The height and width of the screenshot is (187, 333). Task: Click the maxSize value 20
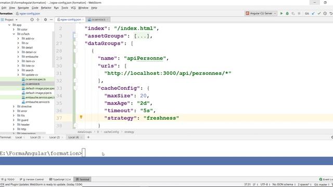tap(143, 96)
